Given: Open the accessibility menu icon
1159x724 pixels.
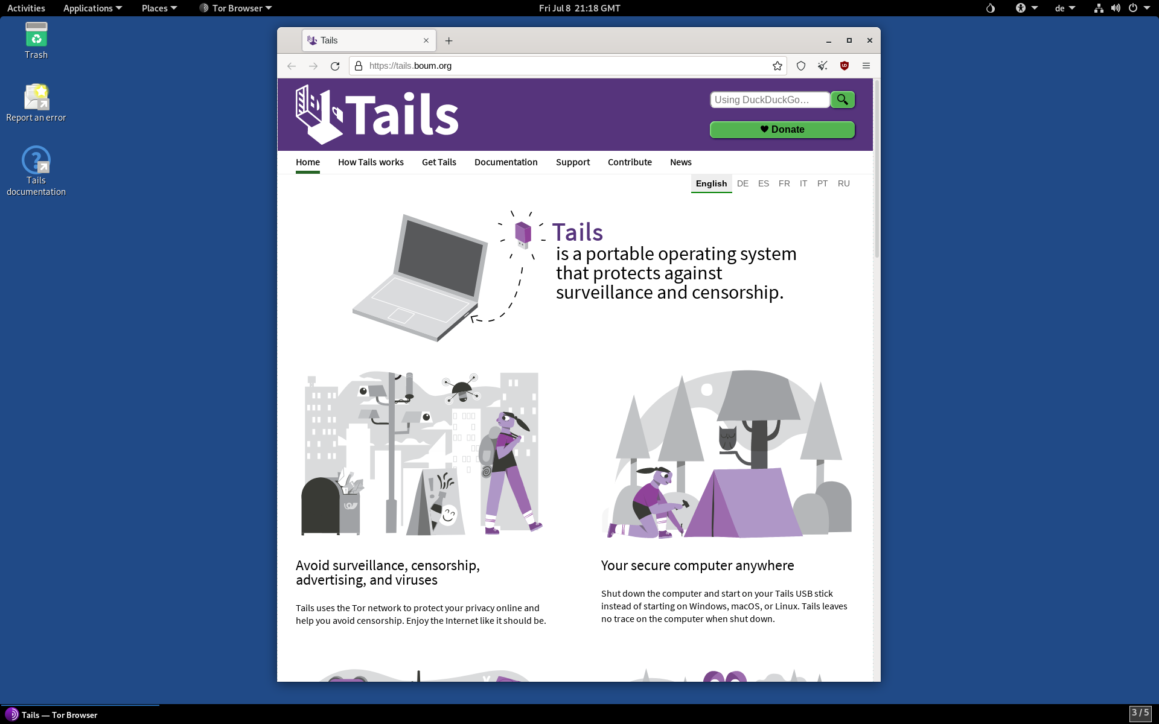Looking at the screenshot, I should (1021, 8).
